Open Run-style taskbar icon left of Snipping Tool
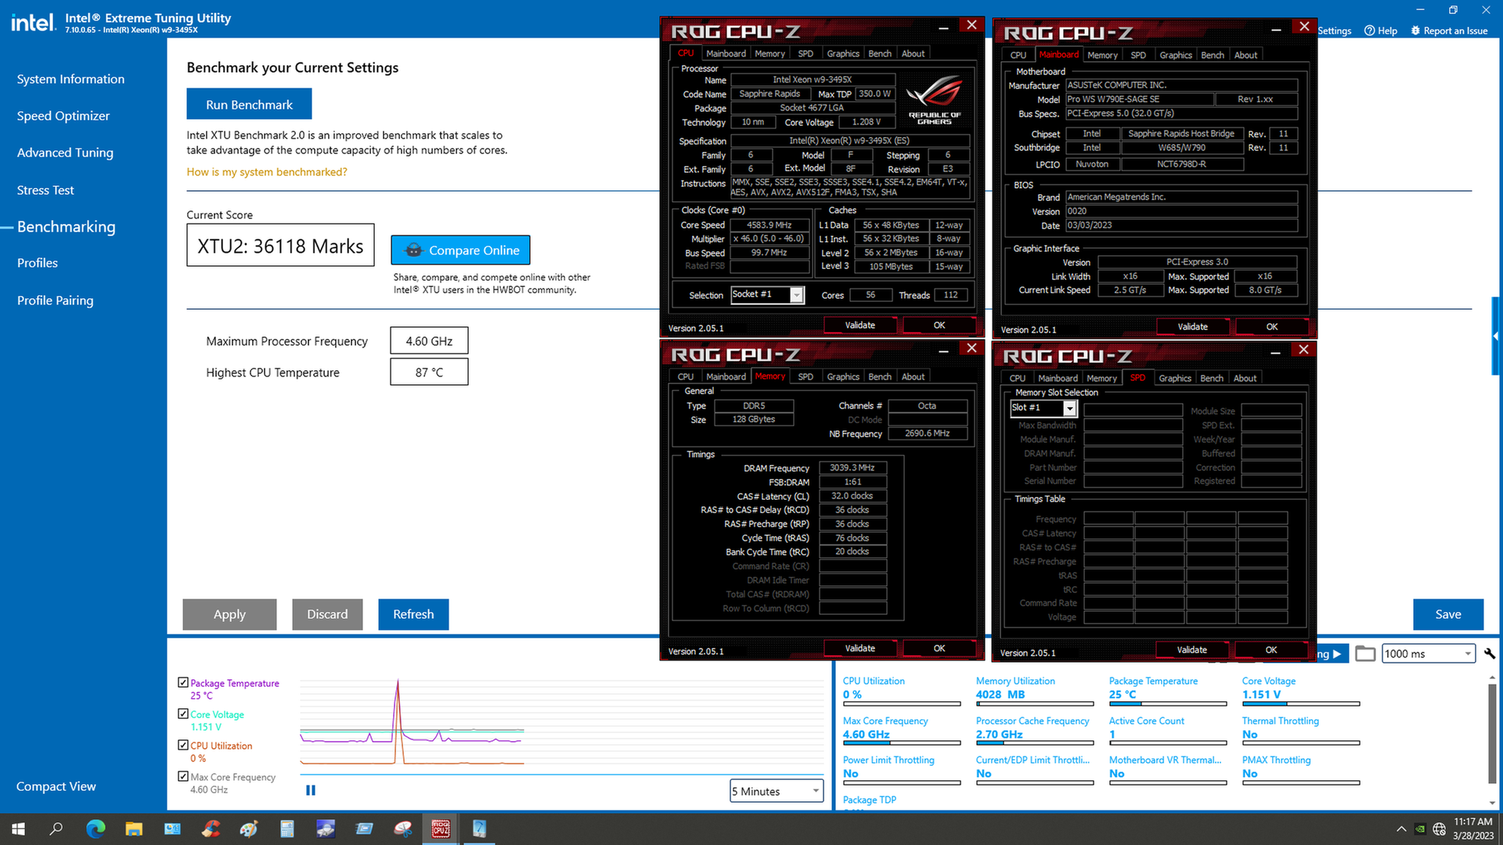Screen dimensions: 1503x845 pyautogui.click(x=364, y=829)
